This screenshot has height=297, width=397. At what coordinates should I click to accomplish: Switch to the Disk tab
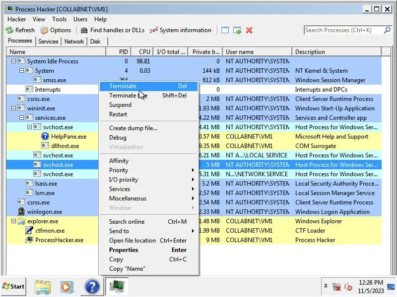(x=95, y=42)
